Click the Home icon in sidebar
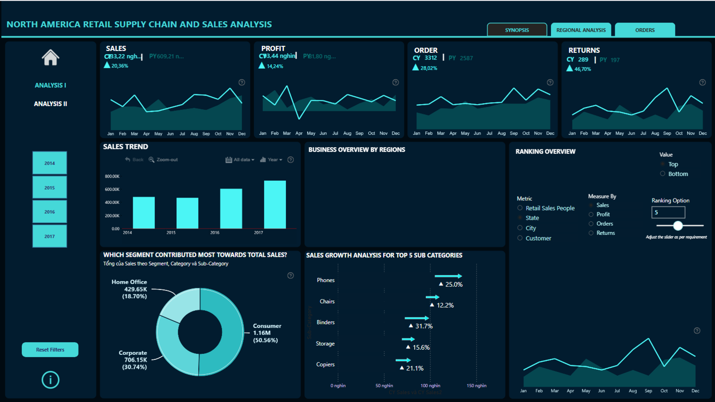This screenshot has width=715, height=402. 50,58
